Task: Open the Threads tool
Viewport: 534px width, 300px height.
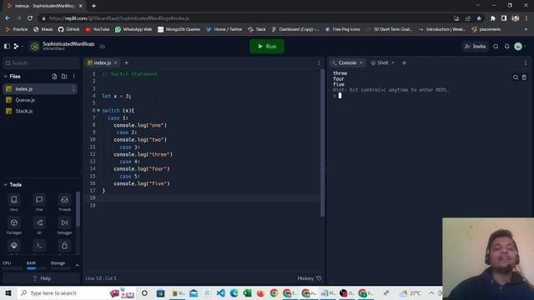Action: click(x=64, y=202)
